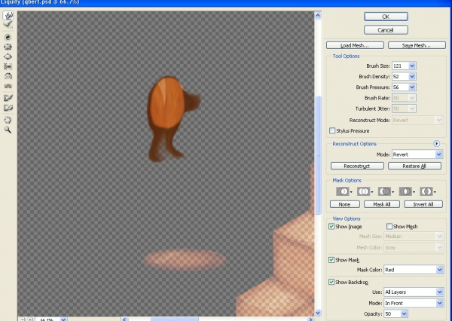Select the Forward Warp tool
The image size is (452, 321).
[x=8, y=16]
